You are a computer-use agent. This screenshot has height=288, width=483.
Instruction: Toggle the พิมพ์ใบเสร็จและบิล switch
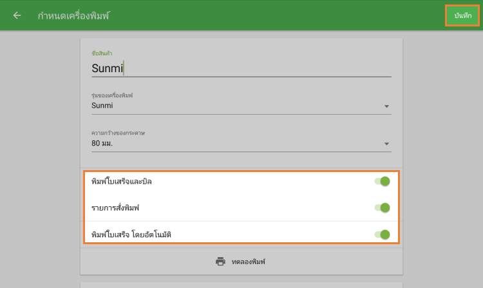pos(383,182)
